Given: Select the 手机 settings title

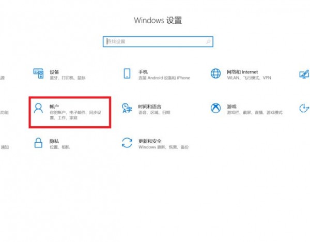Looking at the screenshot, I should 143,72.
